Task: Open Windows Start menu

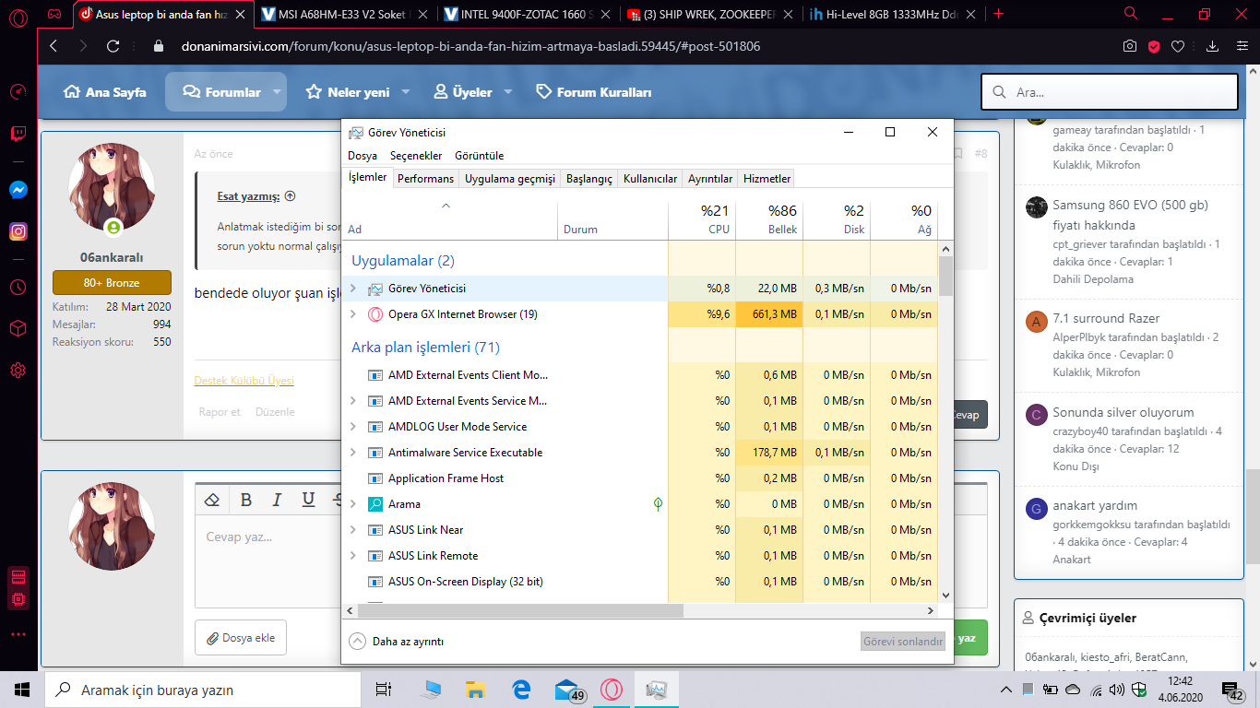Action: coord(22,690)
